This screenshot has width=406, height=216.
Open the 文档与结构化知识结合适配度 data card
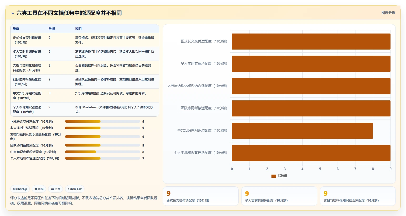358,196
